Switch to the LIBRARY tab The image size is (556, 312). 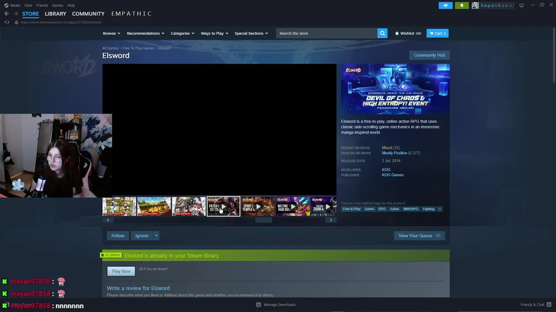click(56, 14)
